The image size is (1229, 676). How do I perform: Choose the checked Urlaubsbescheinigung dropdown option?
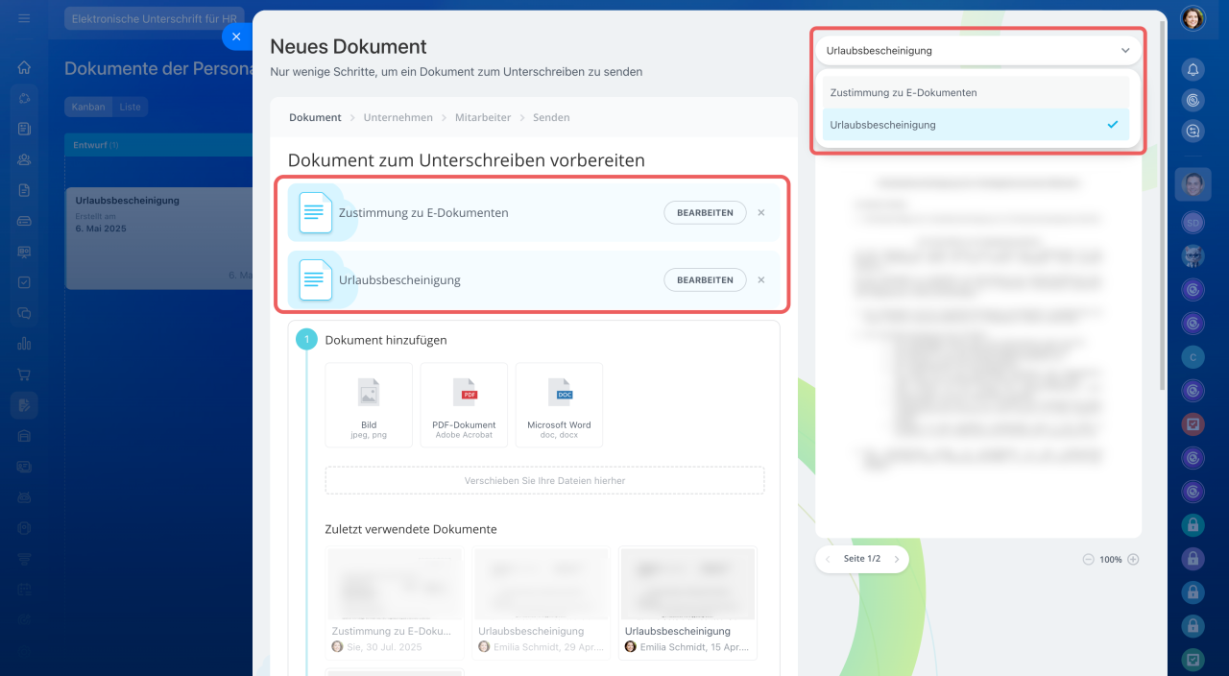point(976,125)
